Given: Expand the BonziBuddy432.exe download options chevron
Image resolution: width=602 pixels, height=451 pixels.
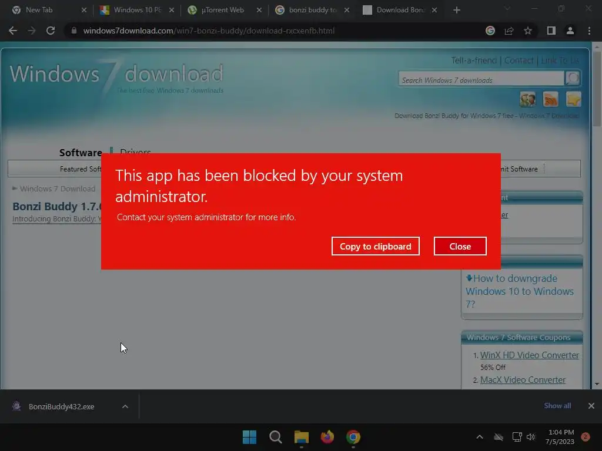Looking at the screenshot, I should point(125,406).
